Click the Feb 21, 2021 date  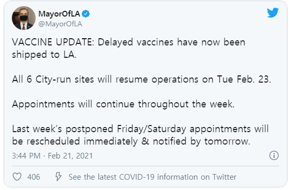(x=70, y=156)
